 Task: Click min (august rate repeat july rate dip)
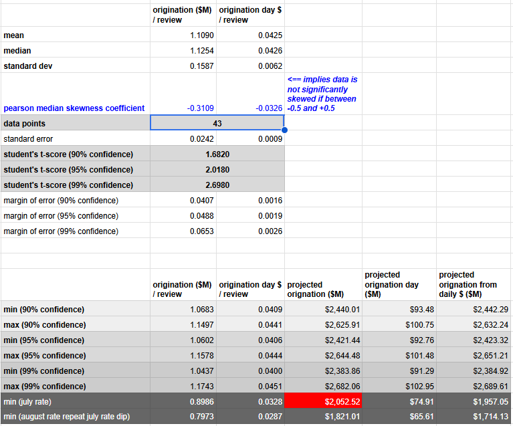click(x=67, y=417)
